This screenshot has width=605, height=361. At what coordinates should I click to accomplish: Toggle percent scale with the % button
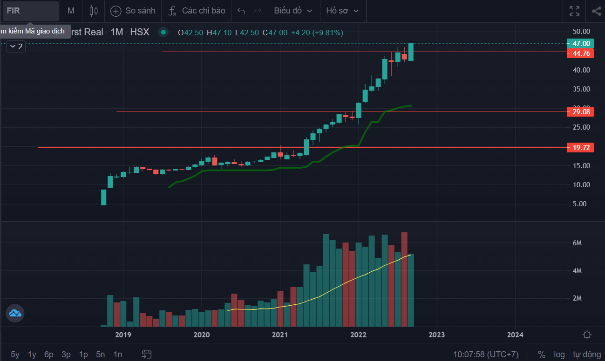541,354
